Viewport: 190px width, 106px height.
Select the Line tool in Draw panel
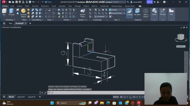tap(50, 13)
